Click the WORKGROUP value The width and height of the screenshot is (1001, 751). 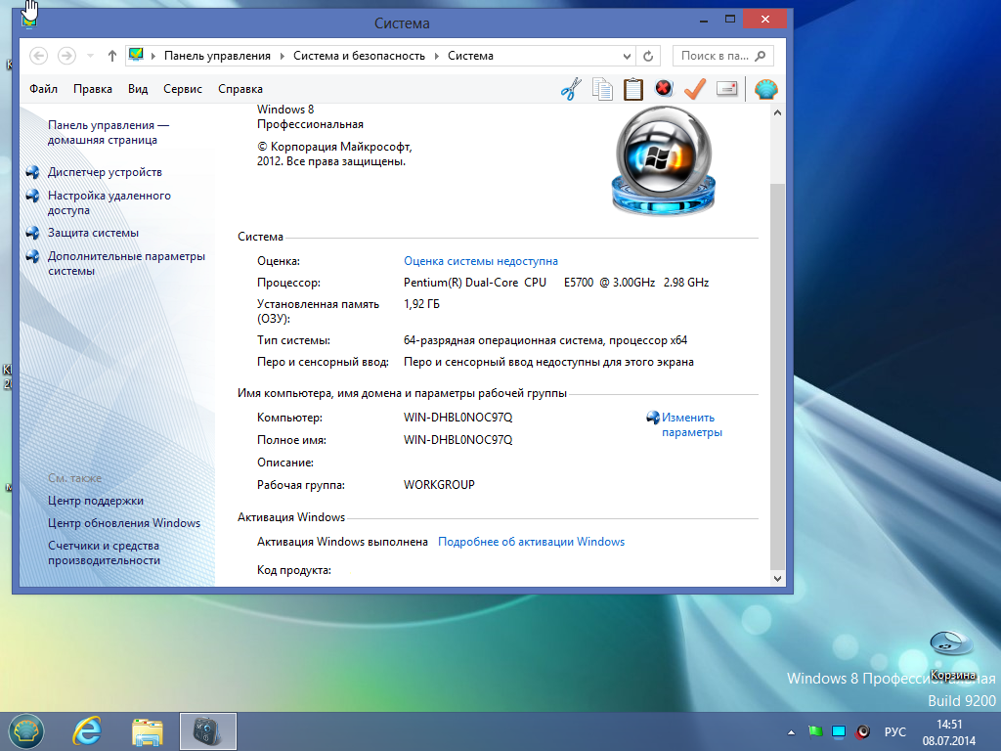[439, 485]
